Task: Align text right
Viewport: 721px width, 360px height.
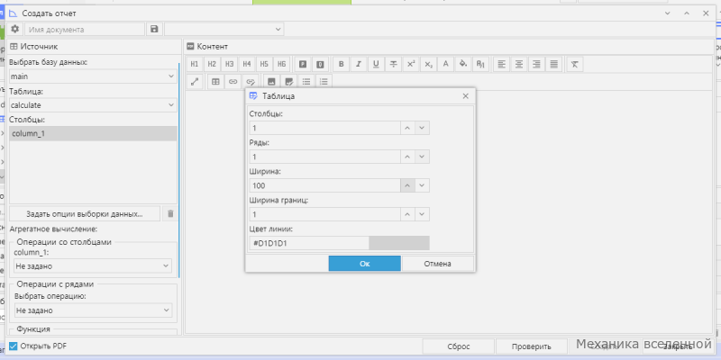Action: point(536,64)
